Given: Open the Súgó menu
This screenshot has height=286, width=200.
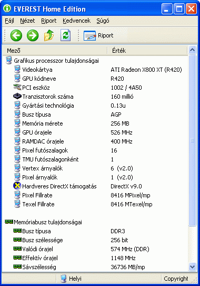Looking at the screenshot, I should click(103, 21).
